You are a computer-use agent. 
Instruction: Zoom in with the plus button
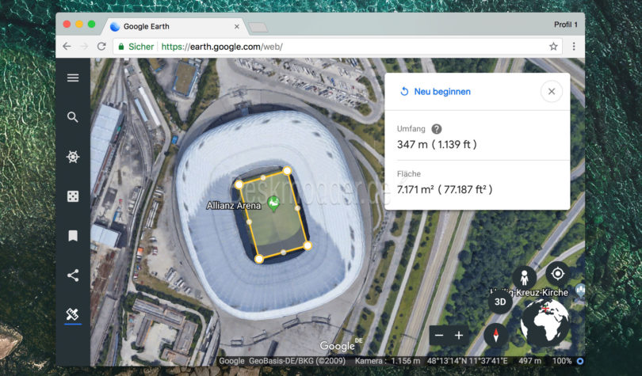tap(459, 335)
